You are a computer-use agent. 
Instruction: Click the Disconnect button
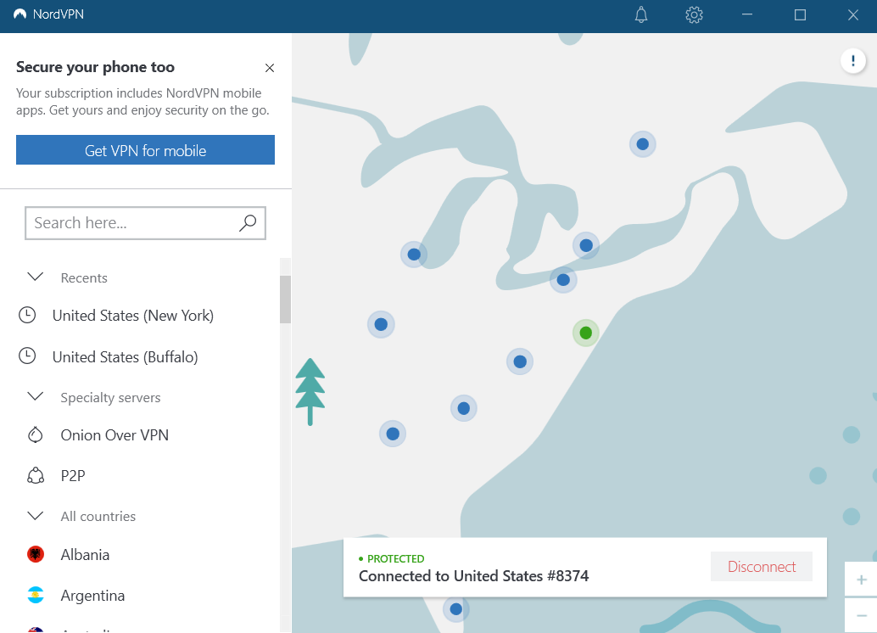click(x=761, y=567)
